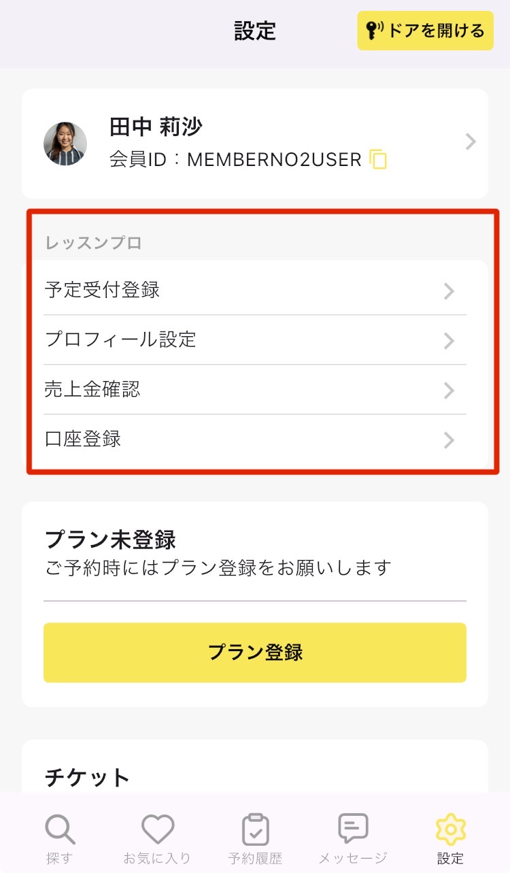
Task: Copy the member ID with copy icon
Action: point(378,160)
